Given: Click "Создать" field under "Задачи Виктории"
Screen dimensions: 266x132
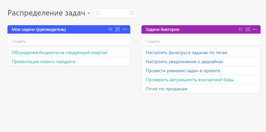Looking at the screenshot, I should pyautogui.click(x=201, y=41).
